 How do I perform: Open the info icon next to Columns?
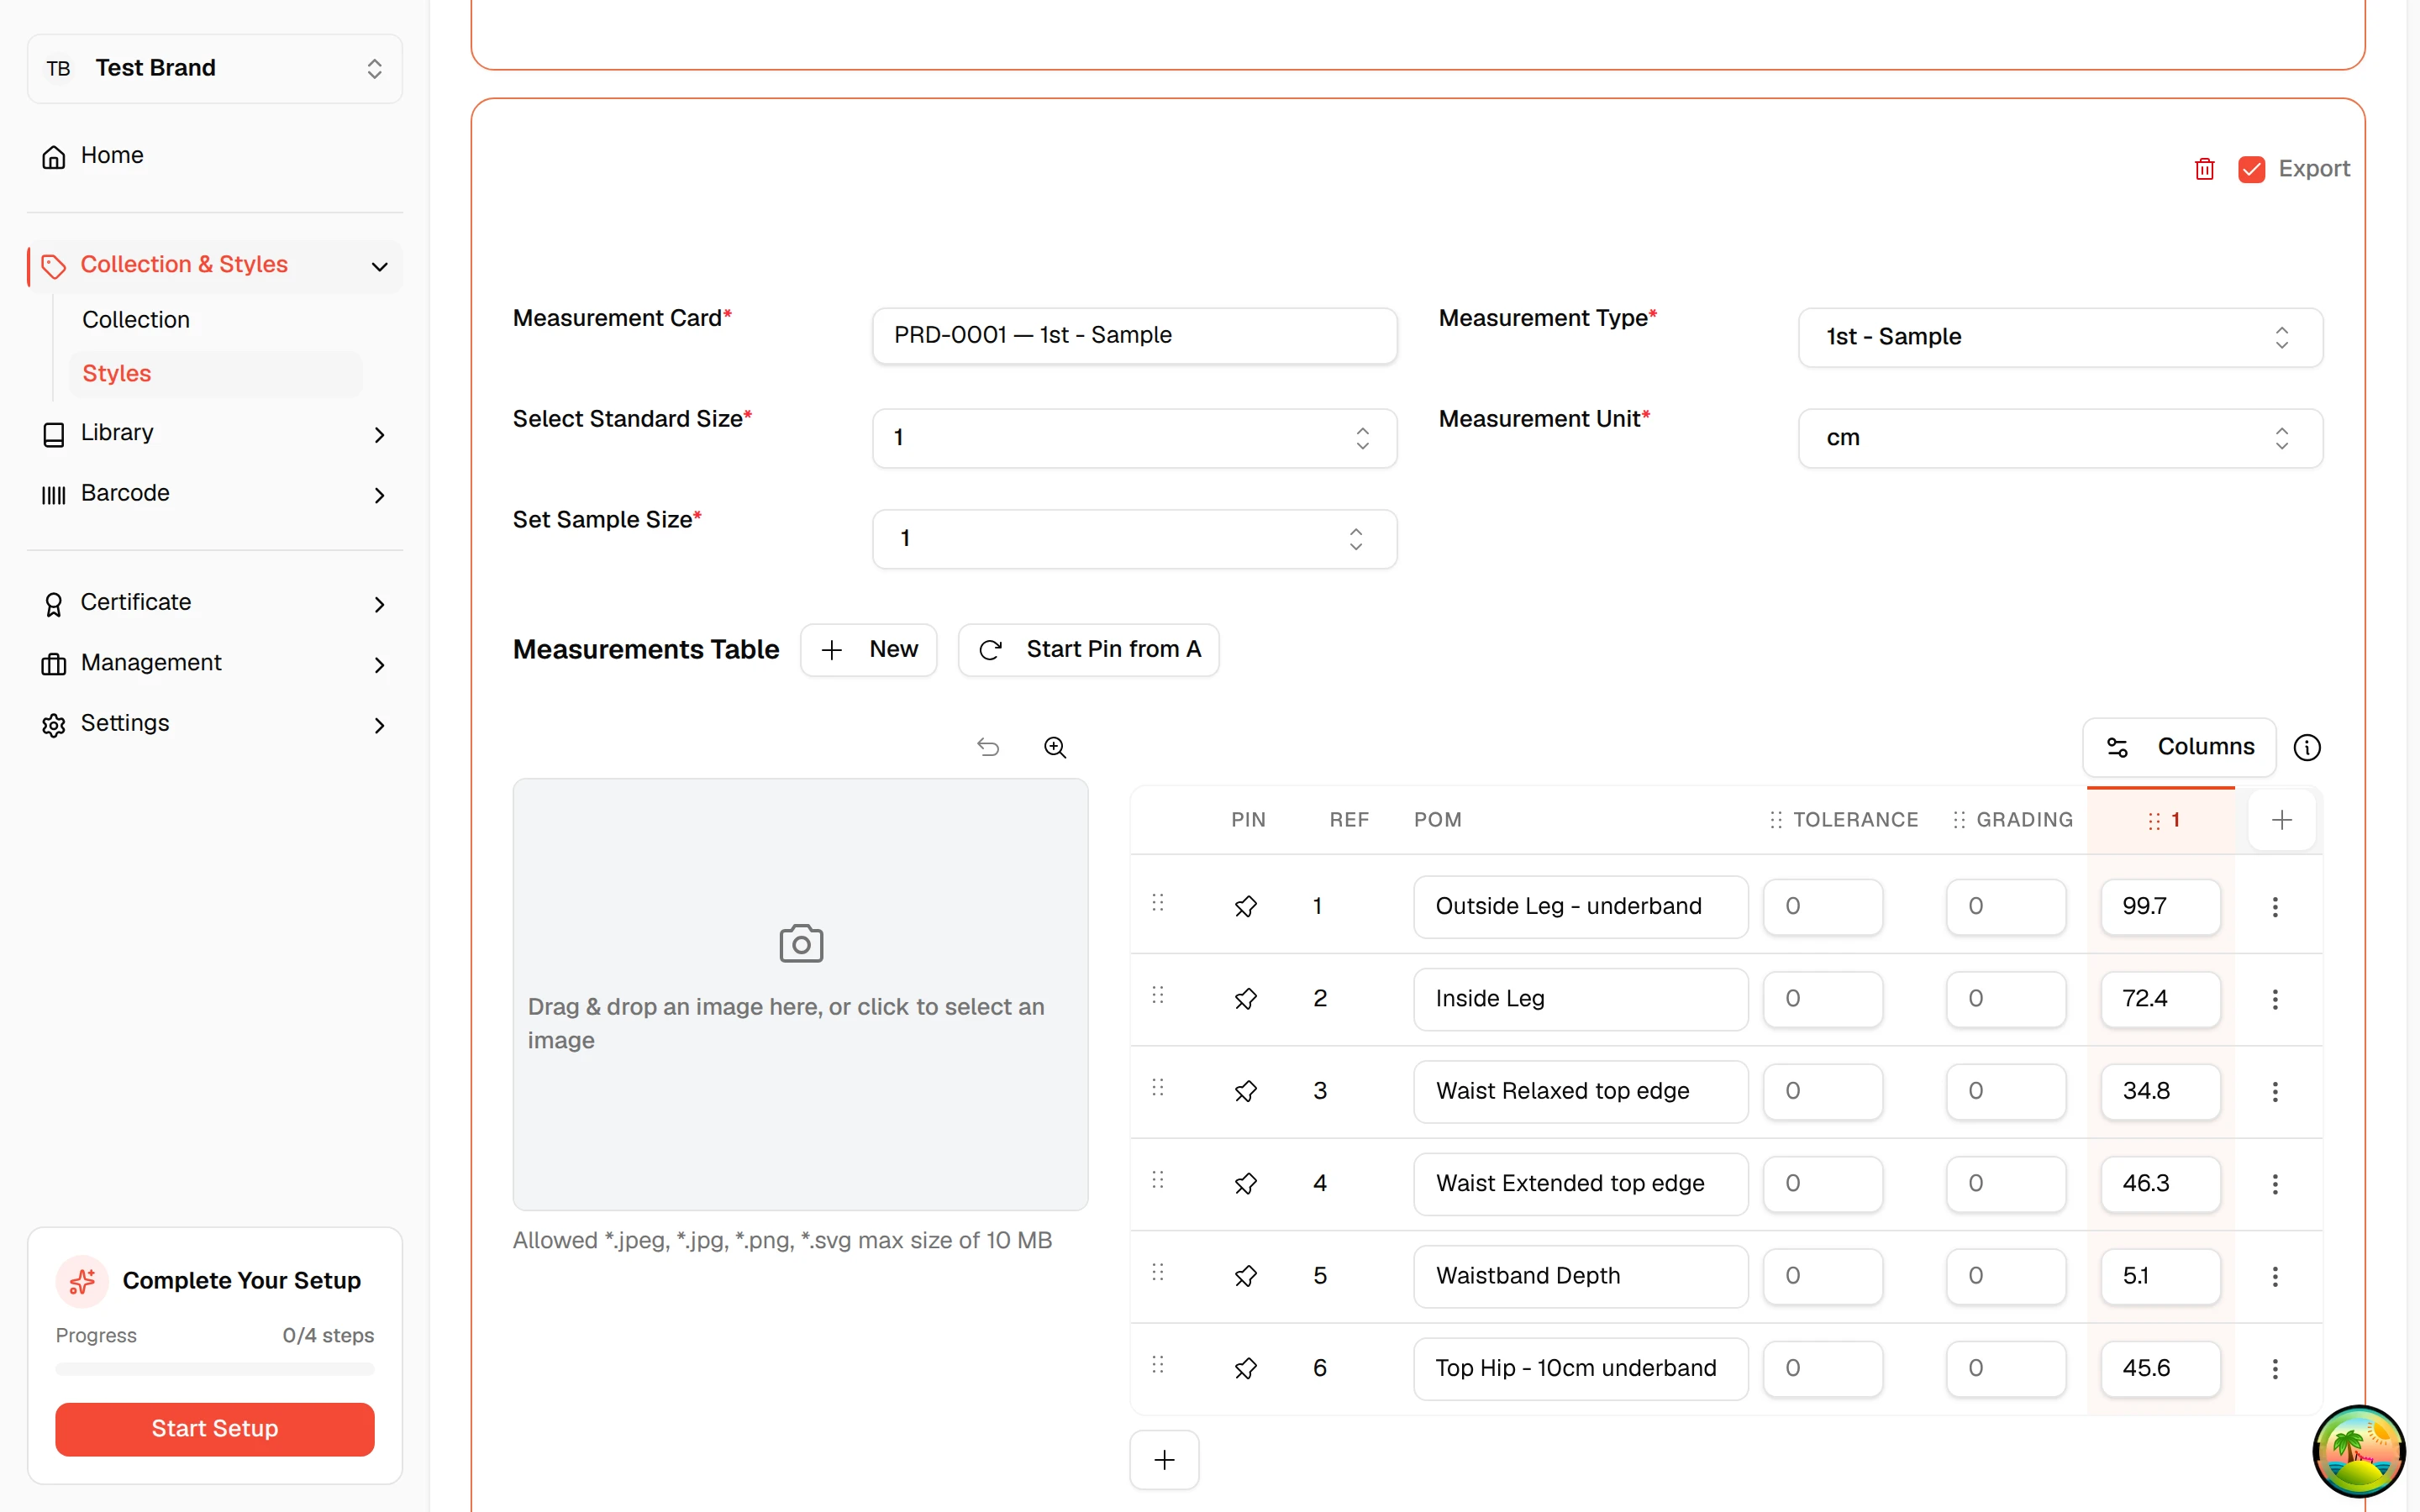[x=2307, y=747]
